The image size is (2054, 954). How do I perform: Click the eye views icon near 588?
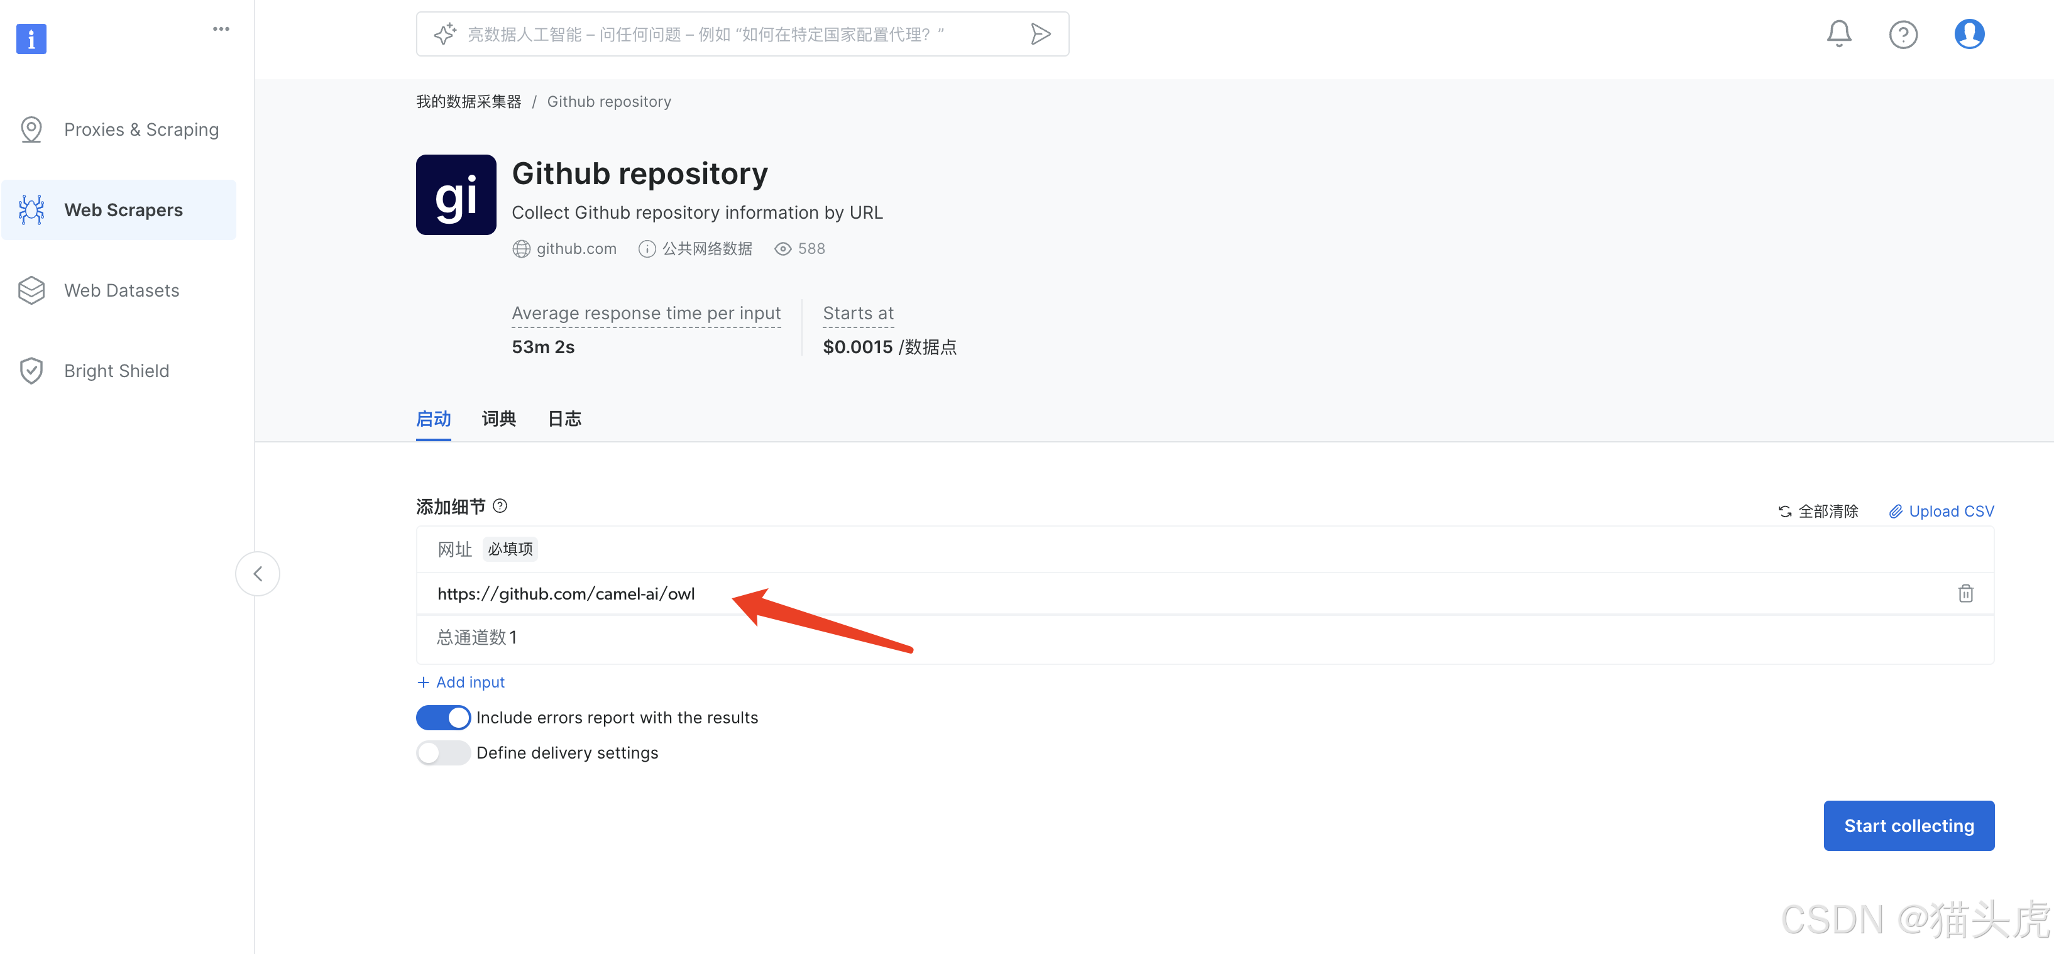[783, 249]
